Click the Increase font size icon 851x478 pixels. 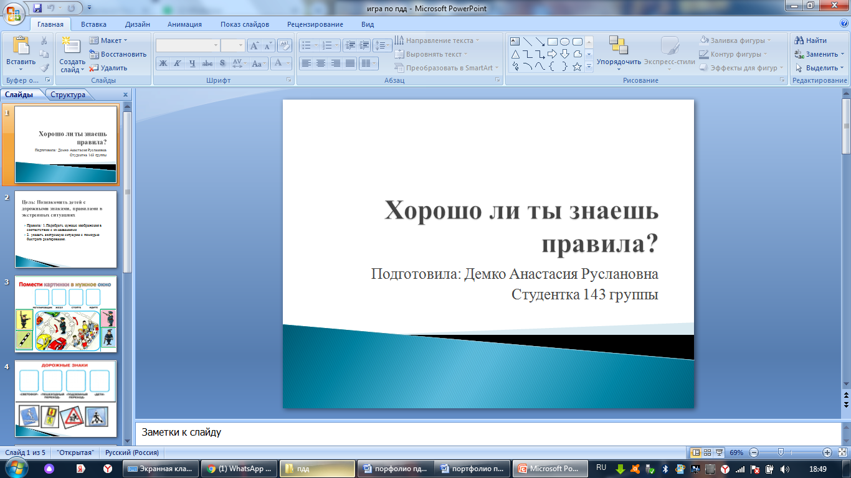254,45
